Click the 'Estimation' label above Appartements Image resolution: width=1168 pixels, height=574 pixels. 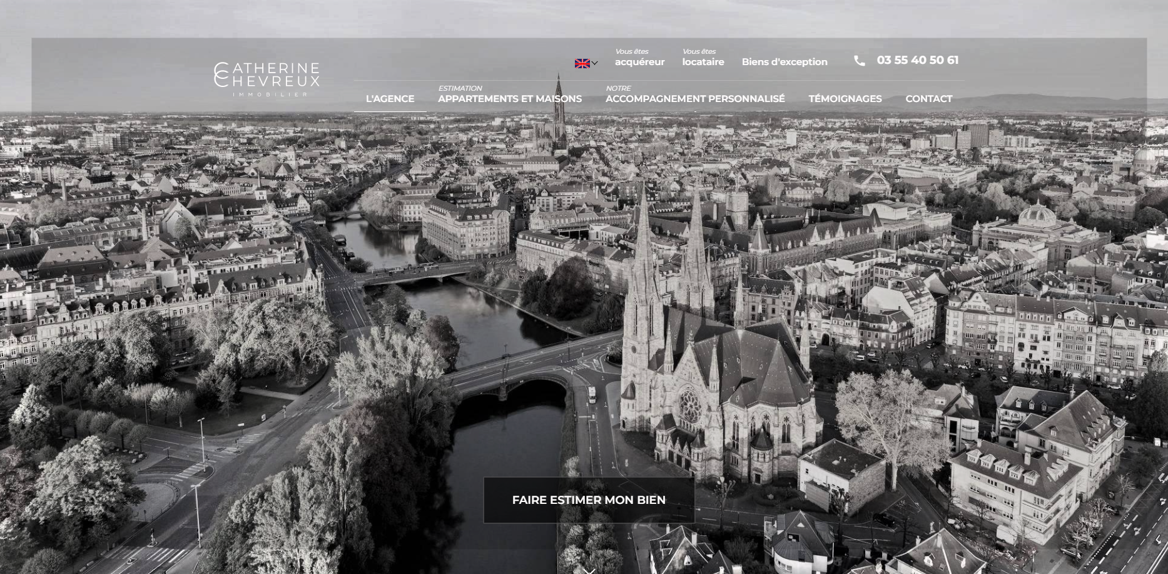[x=460, y=88]
